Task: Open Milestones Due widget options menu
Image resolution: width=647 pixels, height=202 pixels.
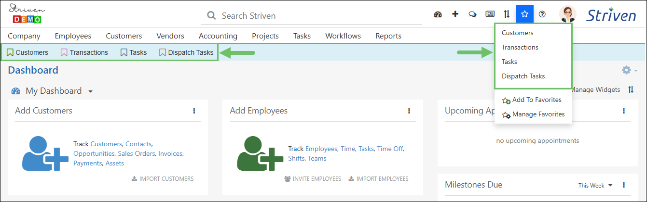Action: click(624, 185)
